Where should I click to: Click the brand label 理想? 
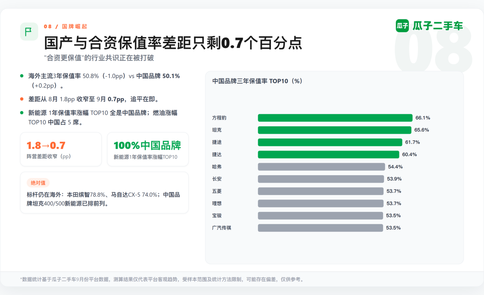tap(217, 203)
